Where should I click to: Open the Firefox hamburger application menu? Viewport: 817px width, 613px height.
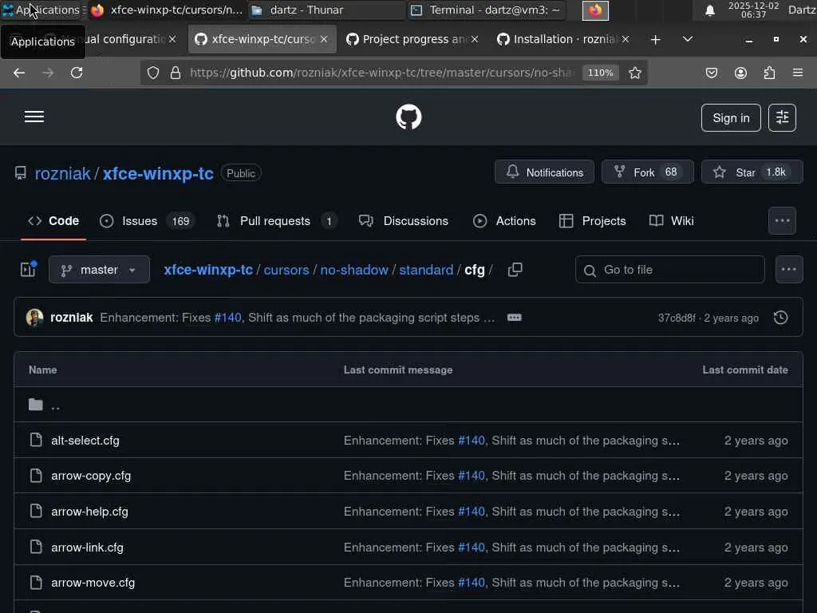[x=798, y=73]
